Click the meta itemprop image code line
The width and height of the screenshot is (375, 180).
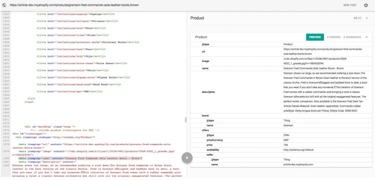(93, 153)
